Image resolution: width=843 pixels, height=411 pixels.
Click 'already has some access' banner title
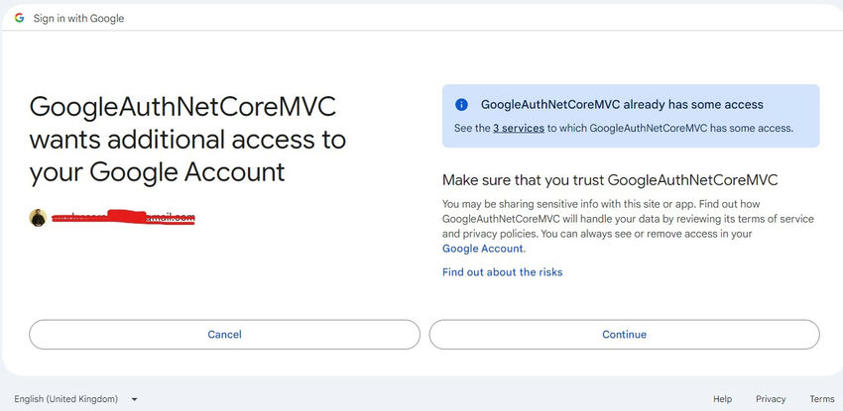tap(622, 105)
